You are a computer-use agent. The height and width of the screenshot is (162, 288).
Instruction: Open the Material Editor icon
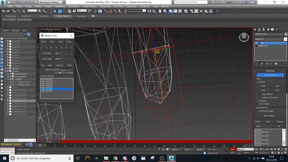click(186, 11)
